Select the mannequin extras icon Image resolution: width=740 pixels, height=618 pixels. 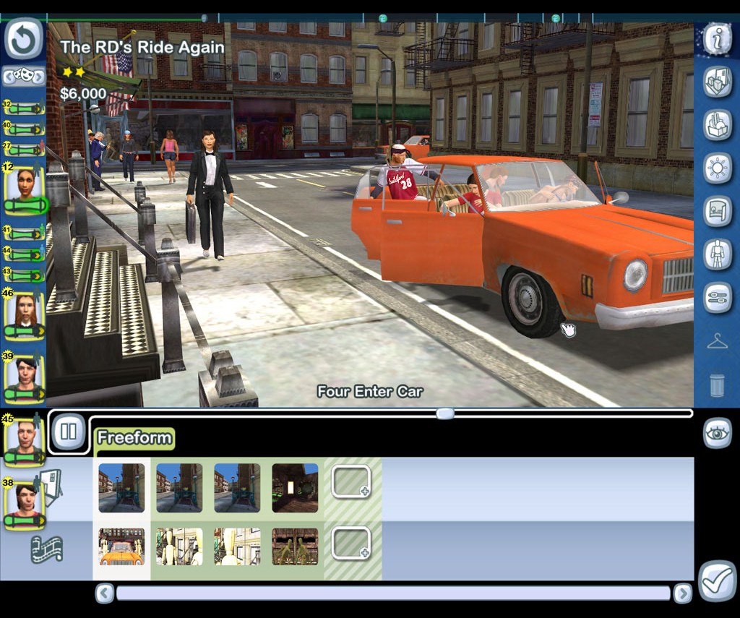(717, 254)
